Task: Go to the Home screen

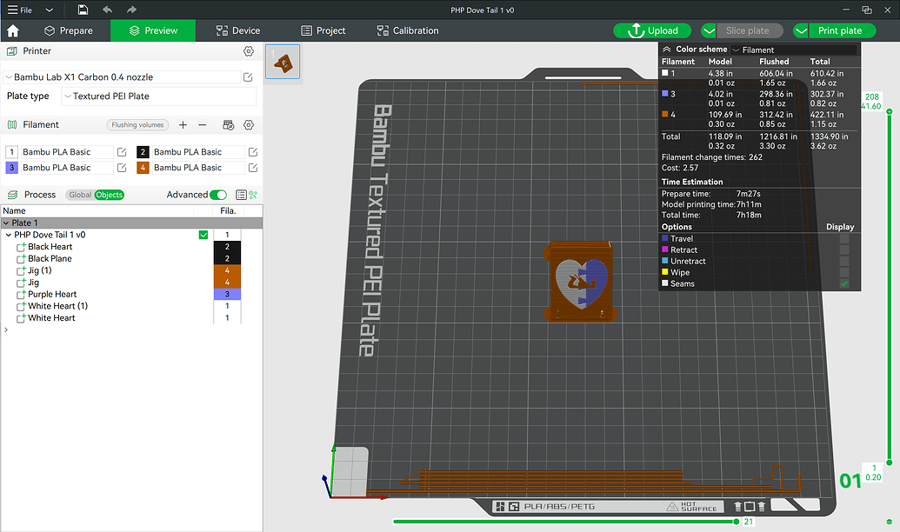Action: [13, 30]
